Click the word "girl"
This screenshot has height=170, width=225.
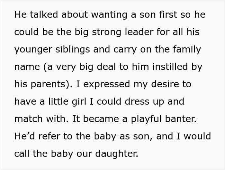click(79, 102)
